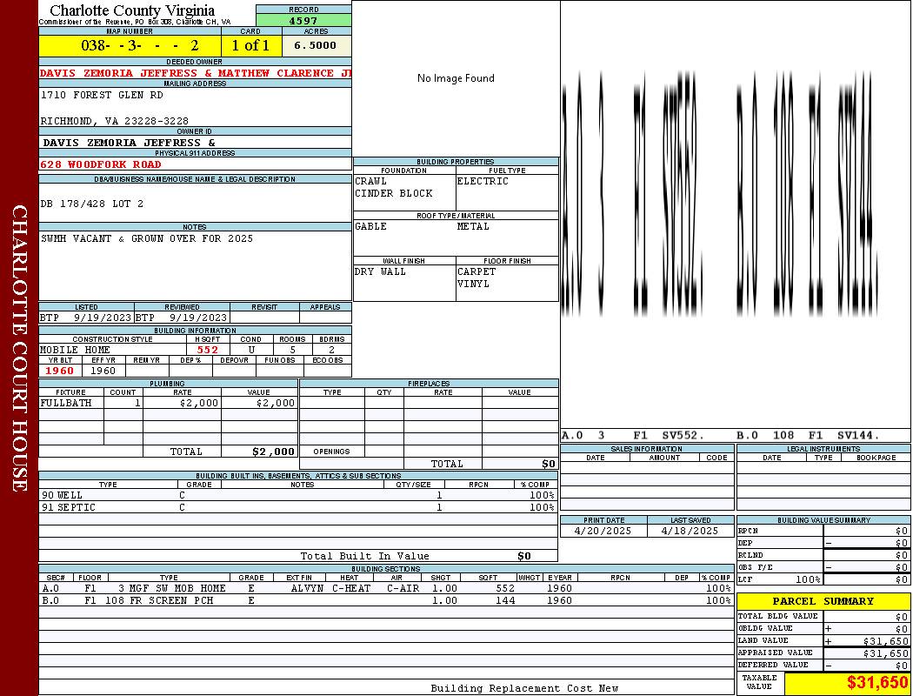Select the FULLBATH plumbing fixture row
Image resolution: width=913 pixels, height=696 pixels.
coord(168,403)
